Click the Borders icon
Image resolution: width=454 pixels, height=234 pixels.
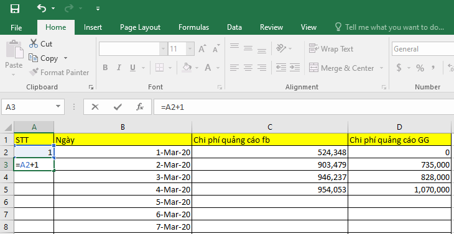pos(159,68)
